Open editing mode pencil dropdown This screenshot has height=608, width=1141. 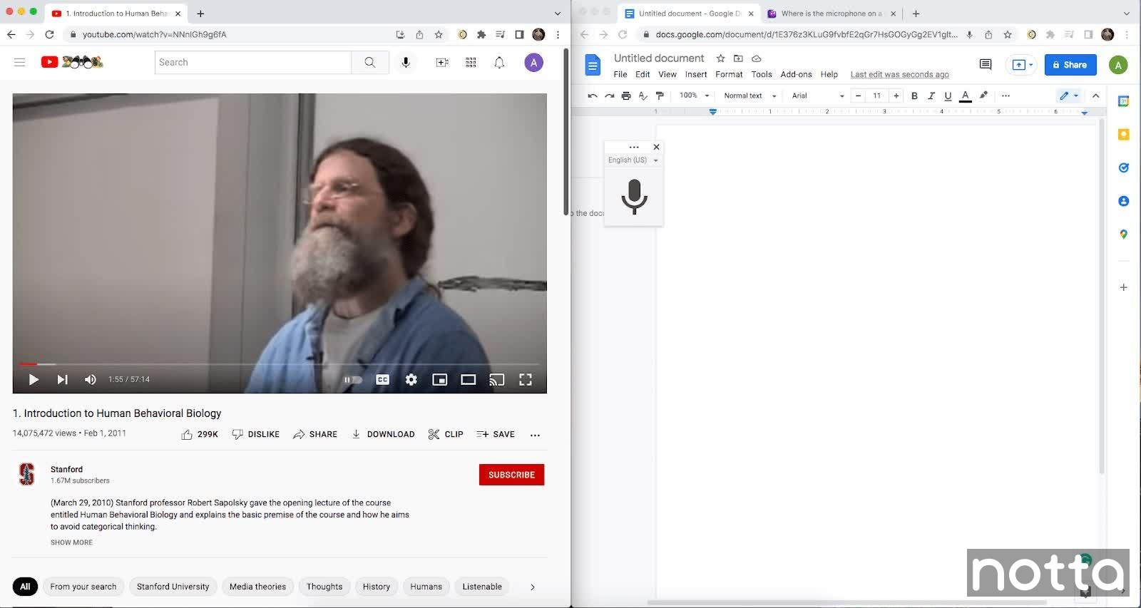click(1068, 96)
